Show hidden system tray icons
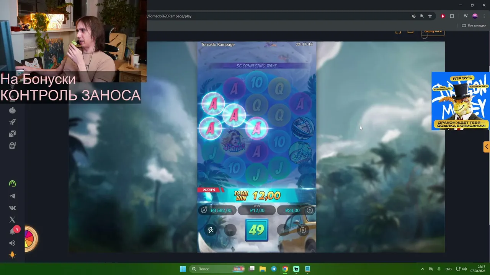 pyautogui.click(x=423, y=269)
